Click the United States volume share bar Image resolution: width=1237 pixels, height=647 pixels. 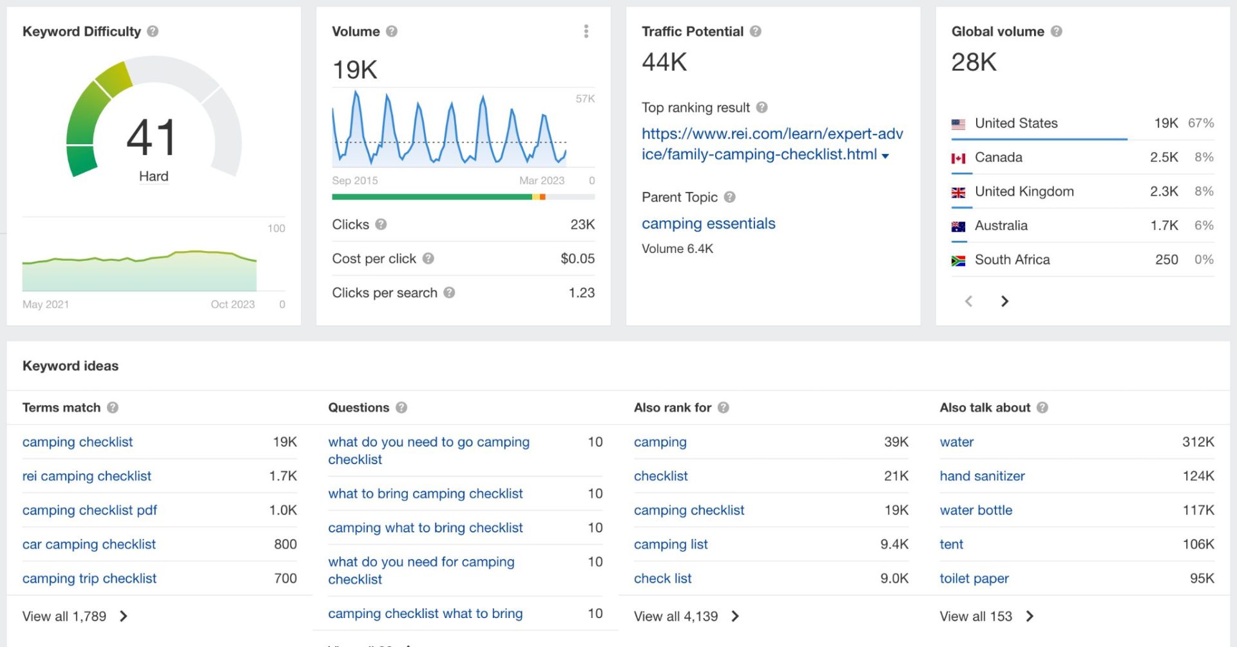tap(1039, 139)
